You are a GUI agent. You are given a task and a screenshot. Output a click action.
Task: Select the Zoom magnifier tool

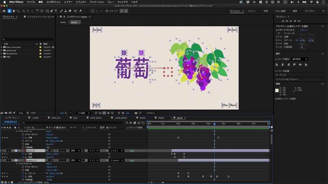coord(18,11)
